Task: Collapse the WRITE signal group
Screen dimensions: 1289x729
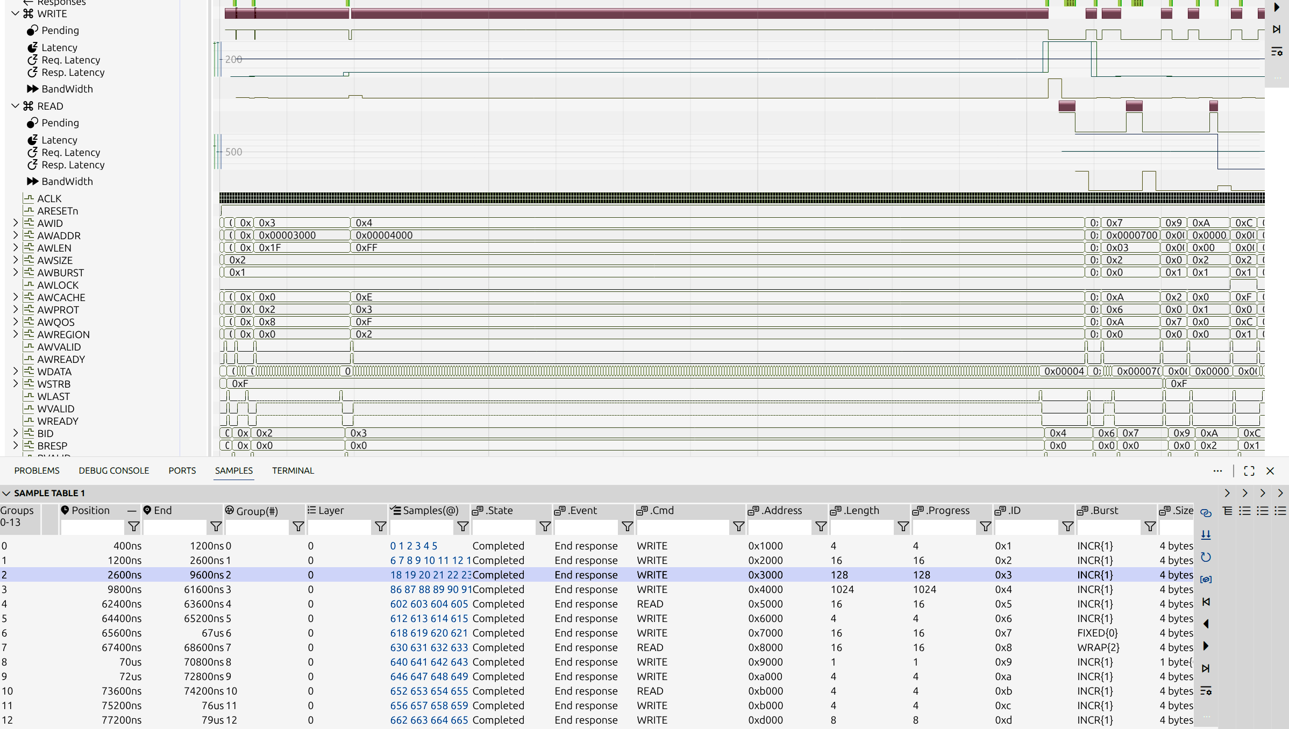Action: click(15, 13)
